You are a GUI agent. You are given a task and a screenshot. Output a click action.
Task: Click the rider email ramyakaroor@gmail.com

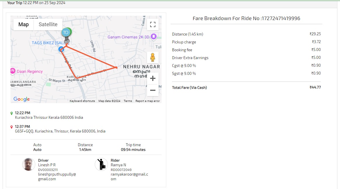tap(129, 176)
